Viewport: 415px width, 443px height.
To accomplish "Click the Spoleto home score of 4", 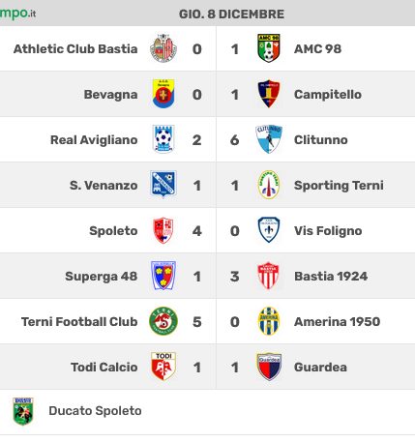I will (x=197, y=231).
